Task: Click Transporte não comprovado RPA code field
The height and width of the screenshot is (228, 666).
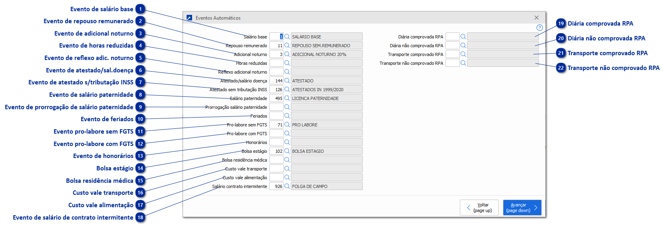Action: click(453, 63)
